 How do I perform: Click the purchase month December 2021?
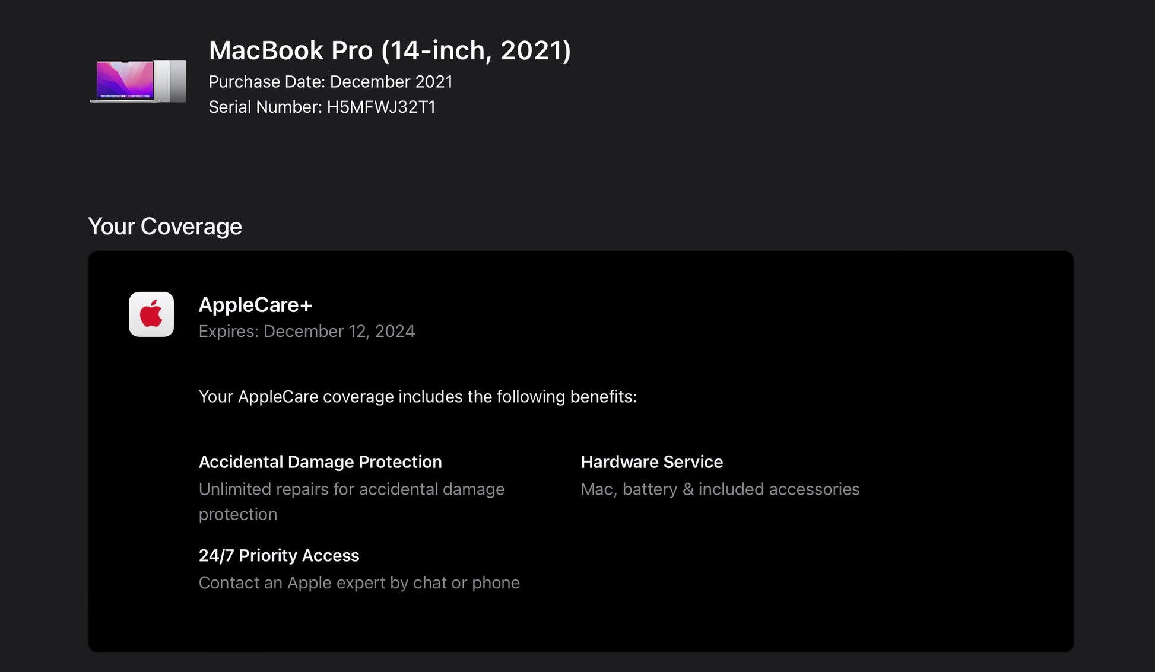391,82
